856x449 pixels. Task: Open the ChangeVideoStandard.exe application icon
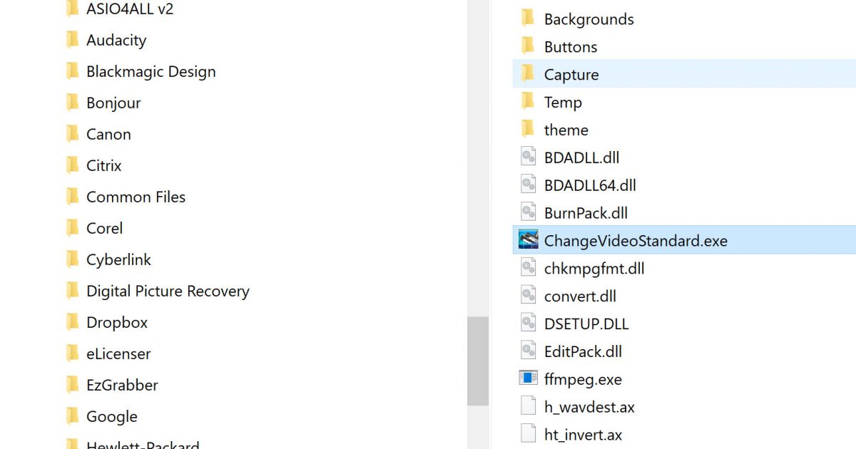coord(528,240)
